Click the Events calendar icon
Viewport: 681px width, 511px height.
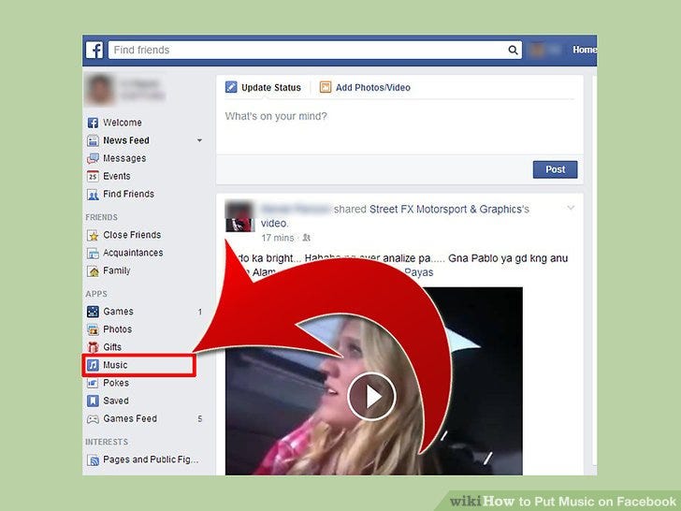coord(93,176)
